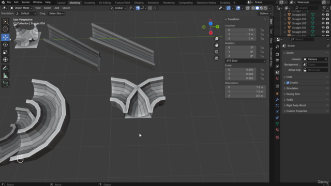
Task: Open View Layer properties tab icon
Action: (x=277, y=66)
